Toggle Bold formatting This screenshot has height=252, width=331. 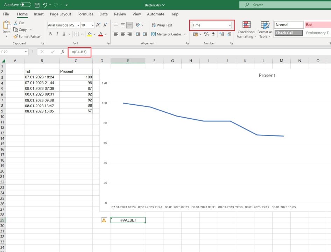(x=50, y=34)
